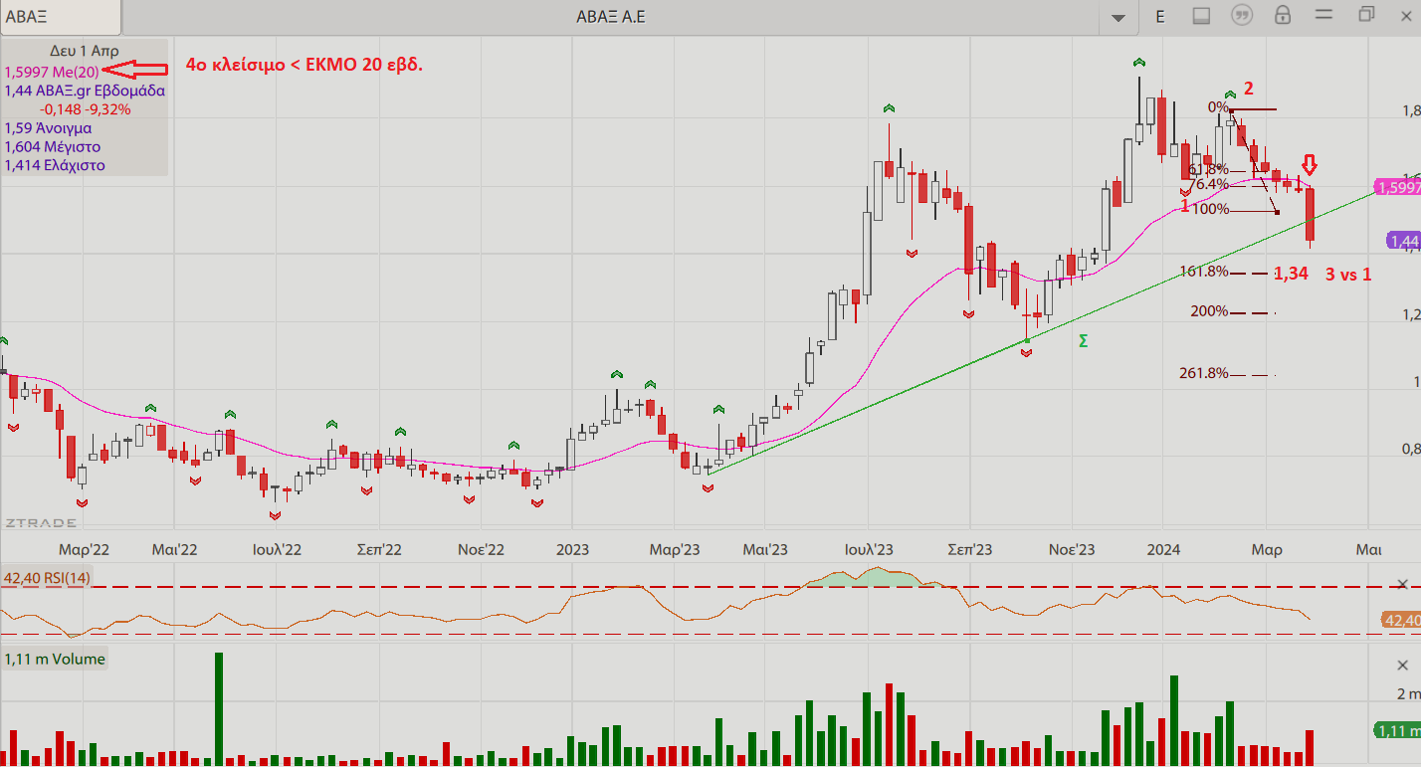Select the 1,11 m Volume indicator label
The width and height of the screenshot is (1421, 767).
55,659
